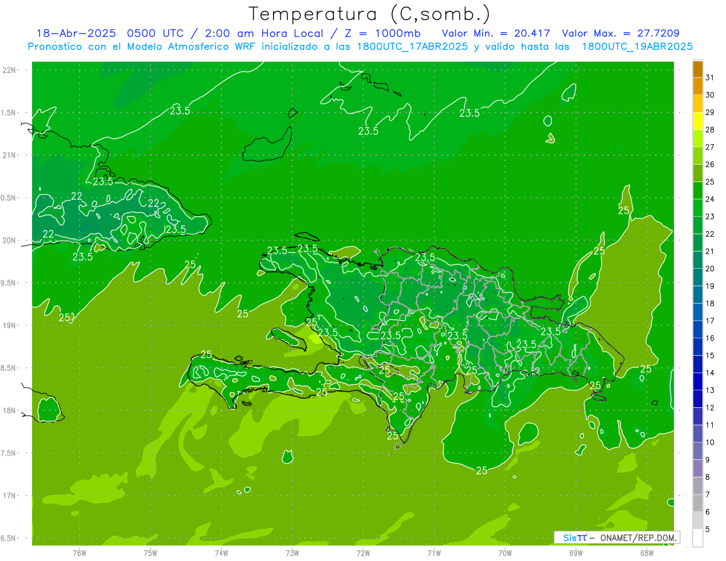Click legend value 27 on the color scale
The width and height of the screenshot is (726, 561).
(x=710, y=147)
